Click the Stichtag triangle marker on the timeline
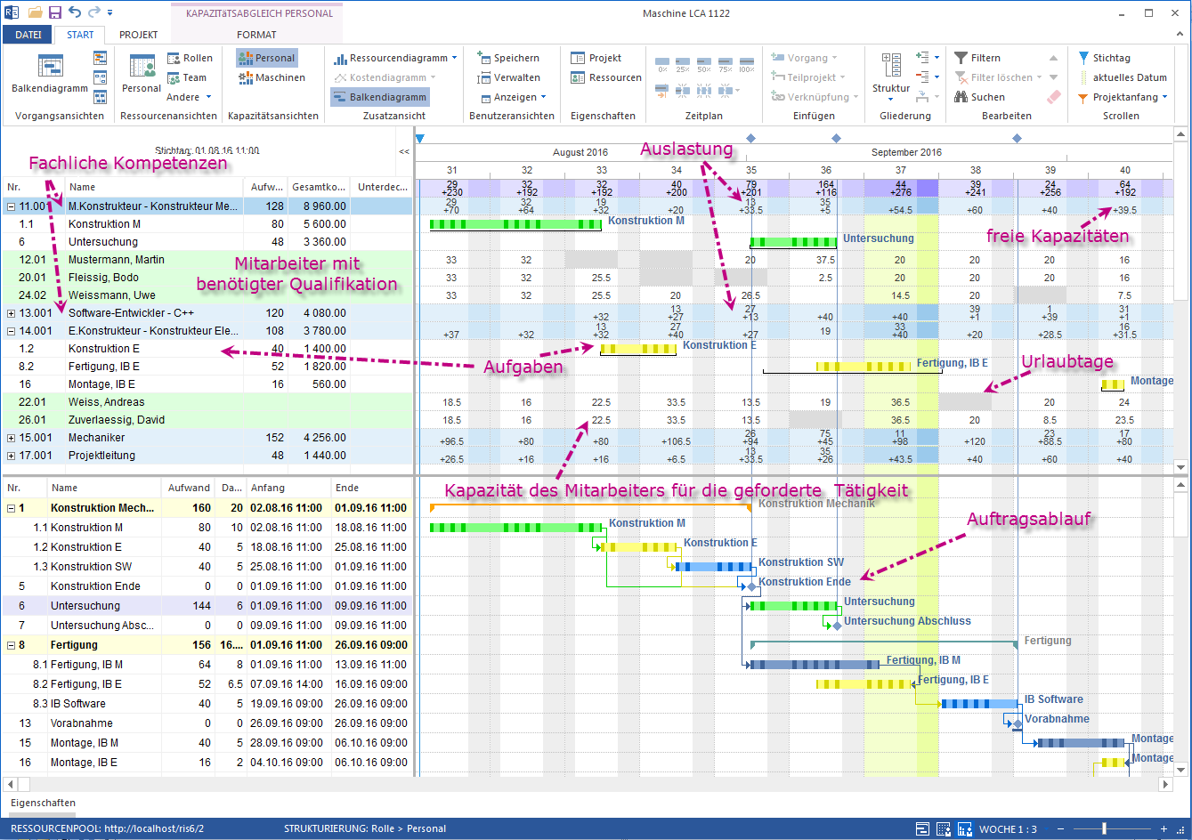 (x=420, y=138)
